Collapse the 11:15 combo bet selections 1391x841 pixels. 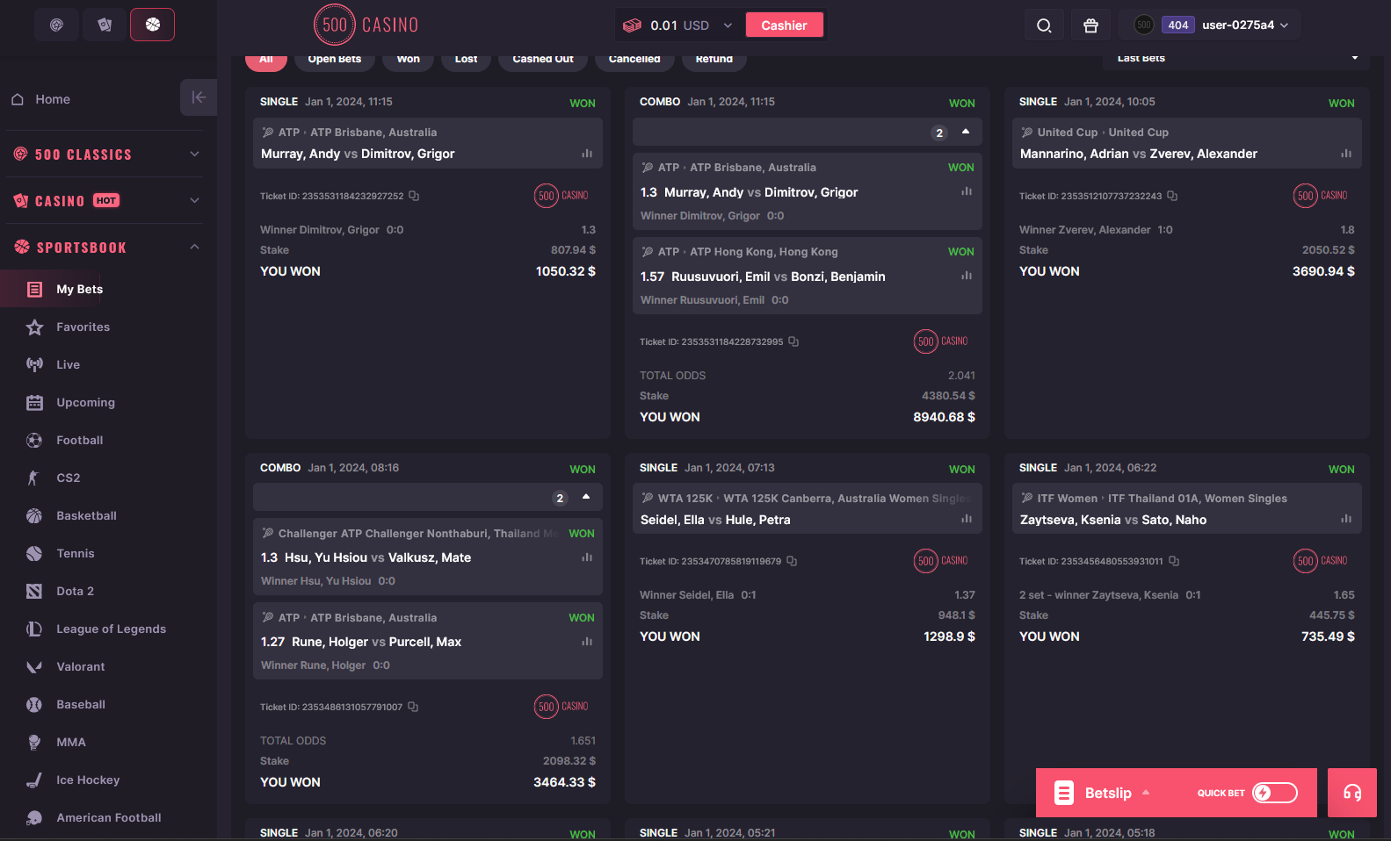[x=966, y=132]
